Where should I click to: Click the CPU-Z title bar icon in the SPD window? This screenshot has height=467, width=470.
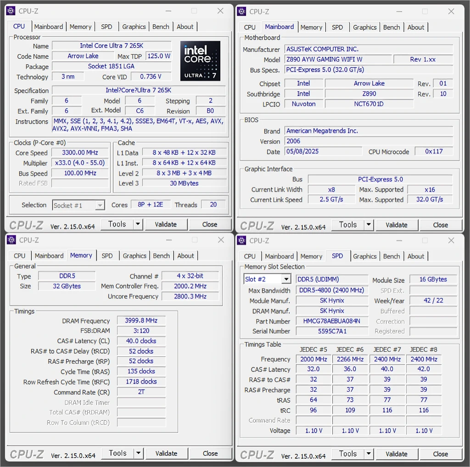click(242, 240)
